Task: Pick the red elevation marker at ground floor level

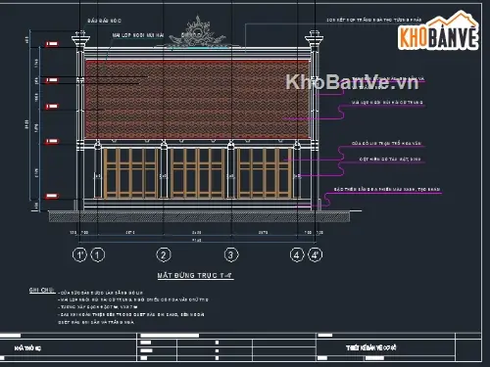Action: tap(52, 196)
